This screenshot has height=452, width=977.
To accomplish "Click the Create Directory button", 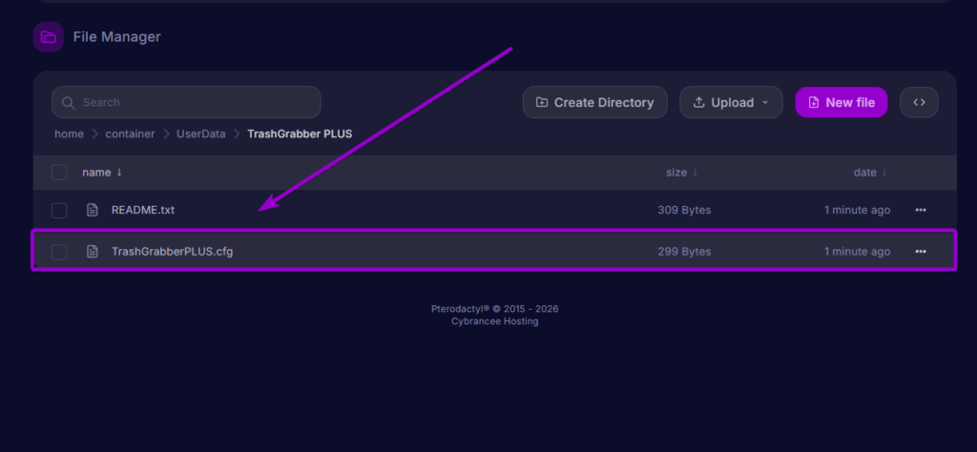I will tap(595, 102).
